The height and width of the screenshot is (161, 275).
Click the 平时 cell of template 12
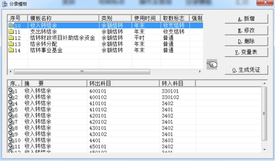[139, 38]
